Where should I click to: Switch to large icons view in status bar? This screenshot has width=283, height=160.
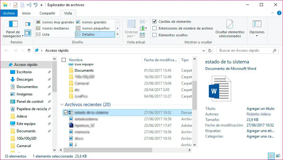click(278, 156)
